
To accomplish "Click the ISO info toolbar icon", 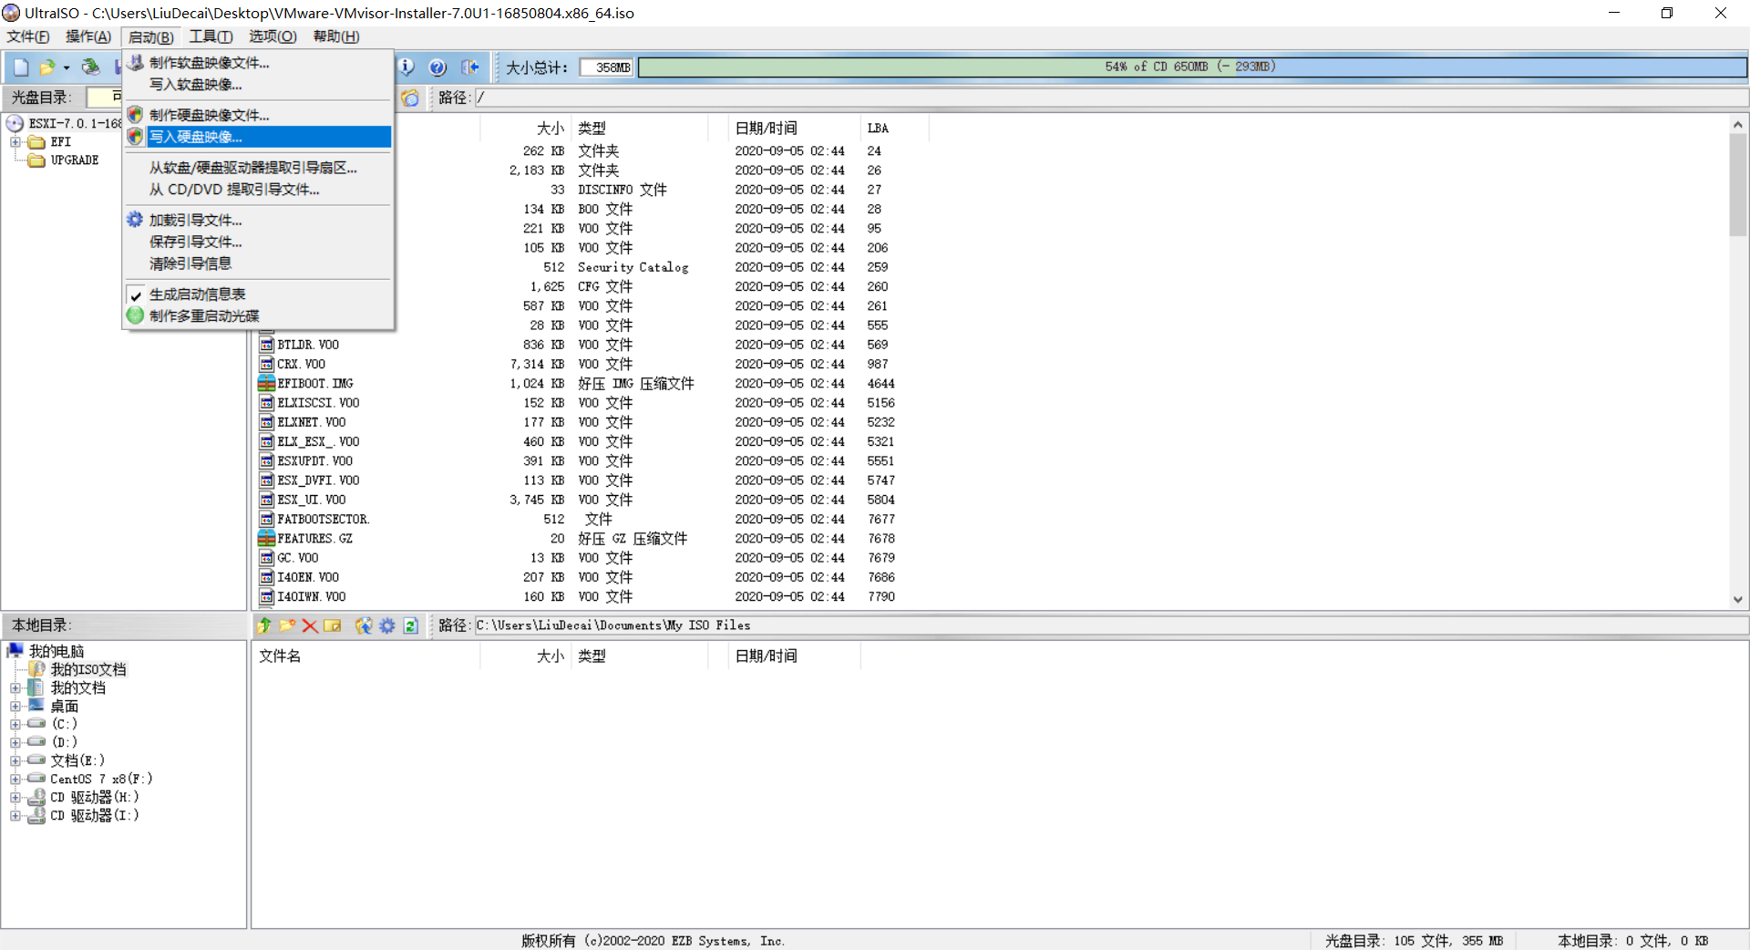I will point(407,67).
